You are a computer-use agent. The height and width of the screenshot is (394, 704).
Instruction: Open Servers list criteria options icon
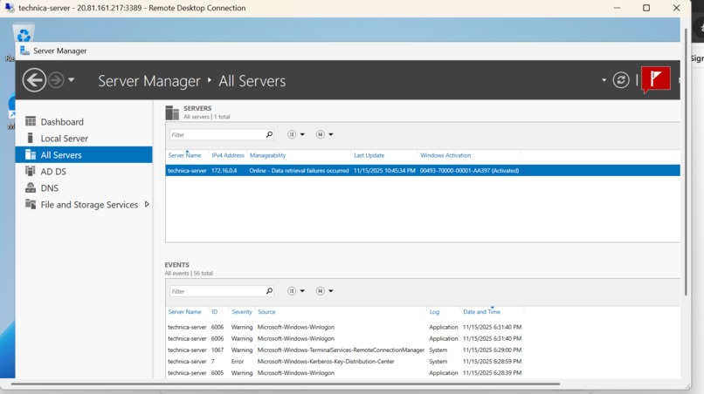pos(292,134)
